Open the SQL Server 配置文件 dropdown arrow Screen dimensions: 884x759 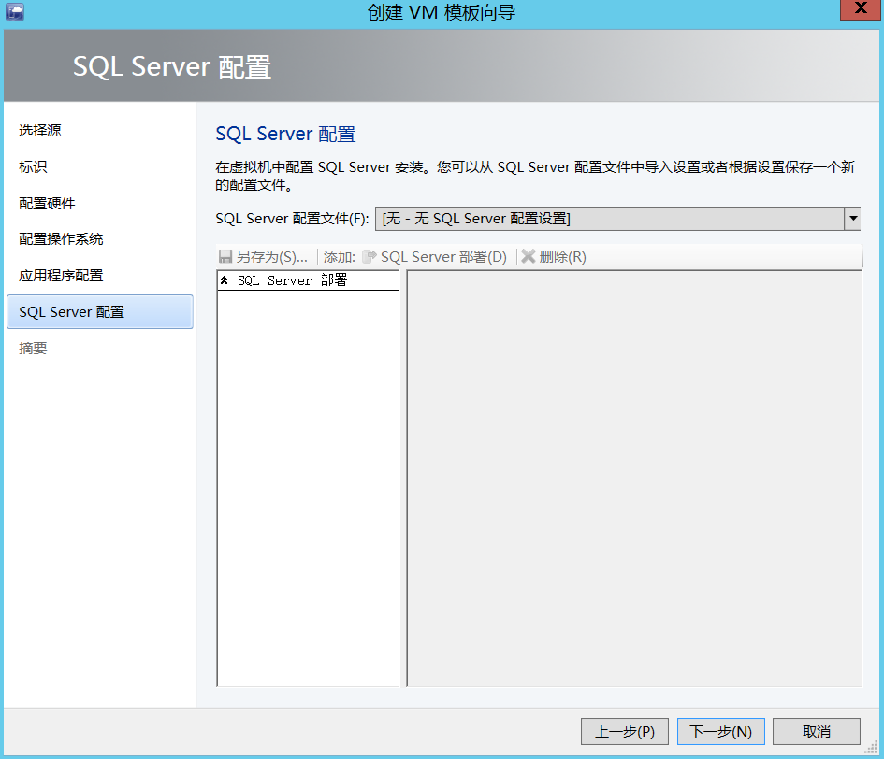coord(853,219)
